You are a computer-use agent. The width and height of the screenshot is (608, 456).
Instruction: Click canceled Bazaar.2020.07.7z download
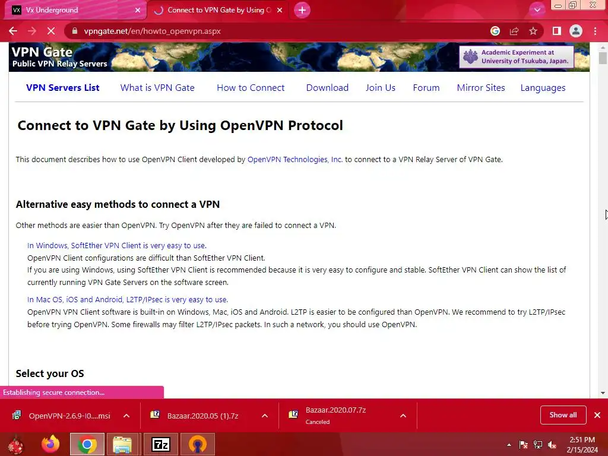coord(336,416)
